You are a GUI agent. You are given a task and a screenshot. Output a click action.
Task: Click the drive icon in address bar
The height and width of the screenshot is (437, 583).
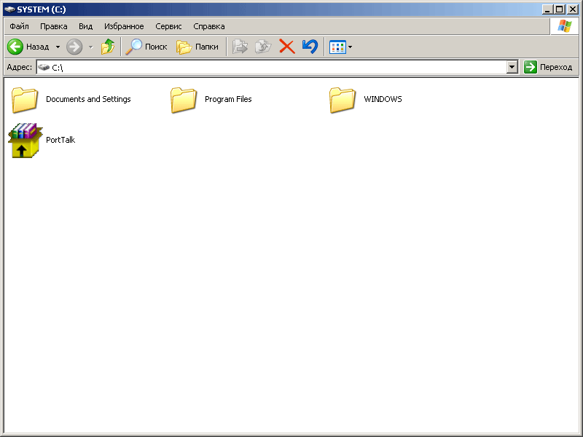[x=44, y=67]
